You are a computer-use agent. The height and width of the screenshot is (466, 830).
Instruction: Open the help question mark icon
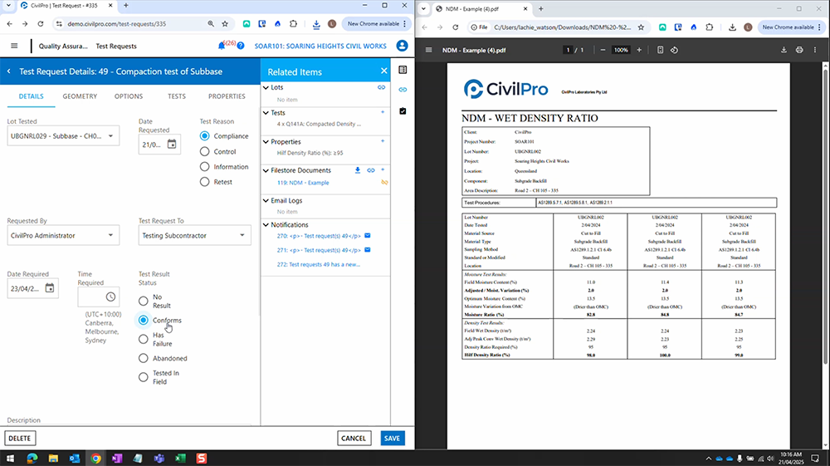click(x=241, y=46)
